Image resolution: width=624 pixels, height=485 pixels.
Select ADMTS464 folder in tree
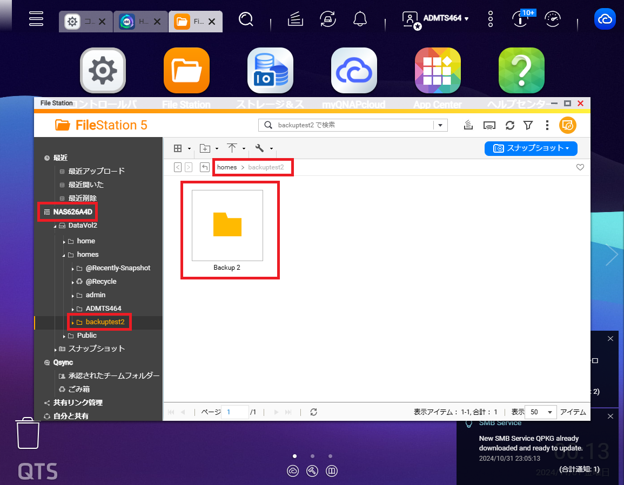coord(104,309)
